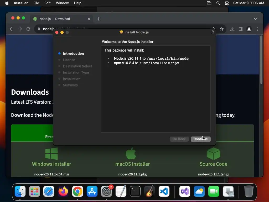269x202 pixels.
Task: Open the Help menu
Action: [x=77, y=3]
